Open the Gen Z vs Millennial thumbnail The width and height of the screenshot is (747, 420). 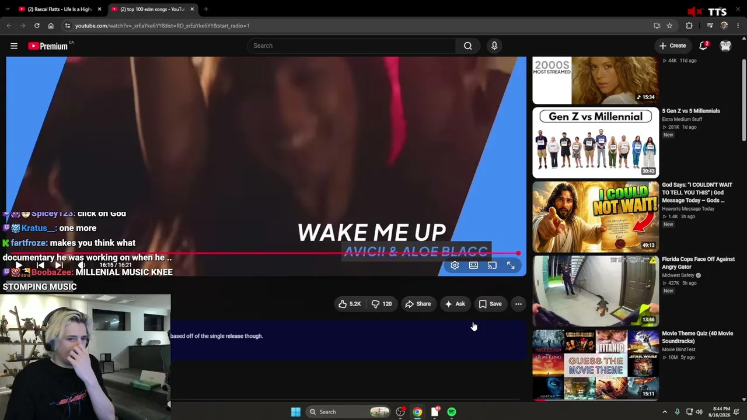point(595,142)
